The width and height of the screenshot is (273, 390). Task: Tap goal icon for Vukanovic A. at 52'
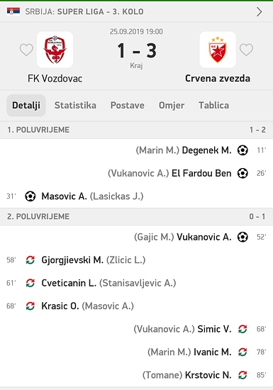243,237
